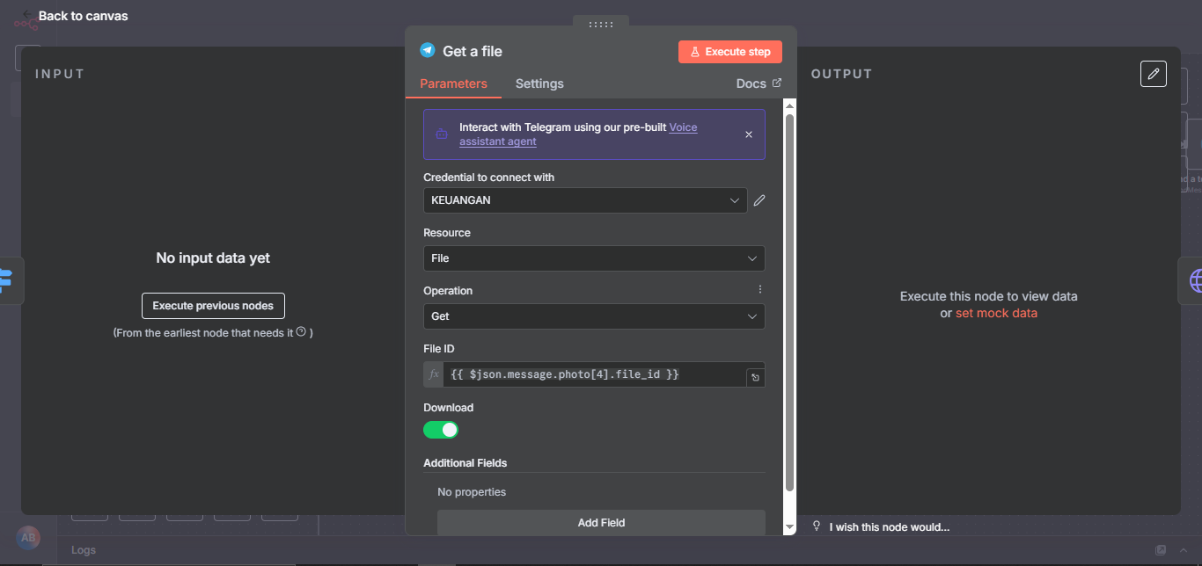Open the Operation dropdown showing Get
The image size is (1202, 566).
[x=594, y=316]
